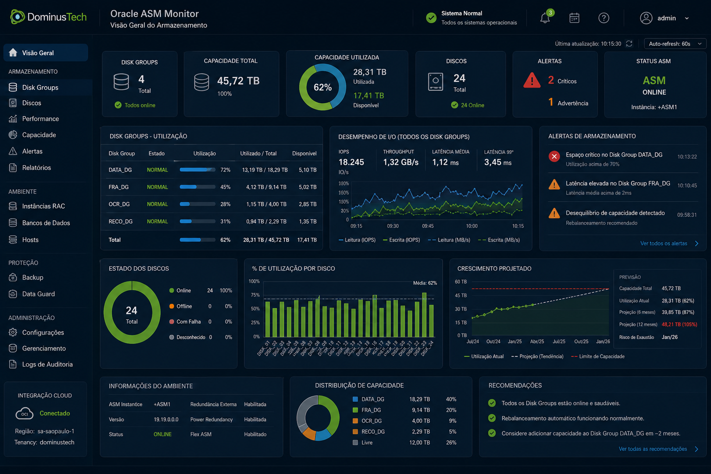Open Backup via its sidebar icon
711x474 pixels.
tap(13, 277)
